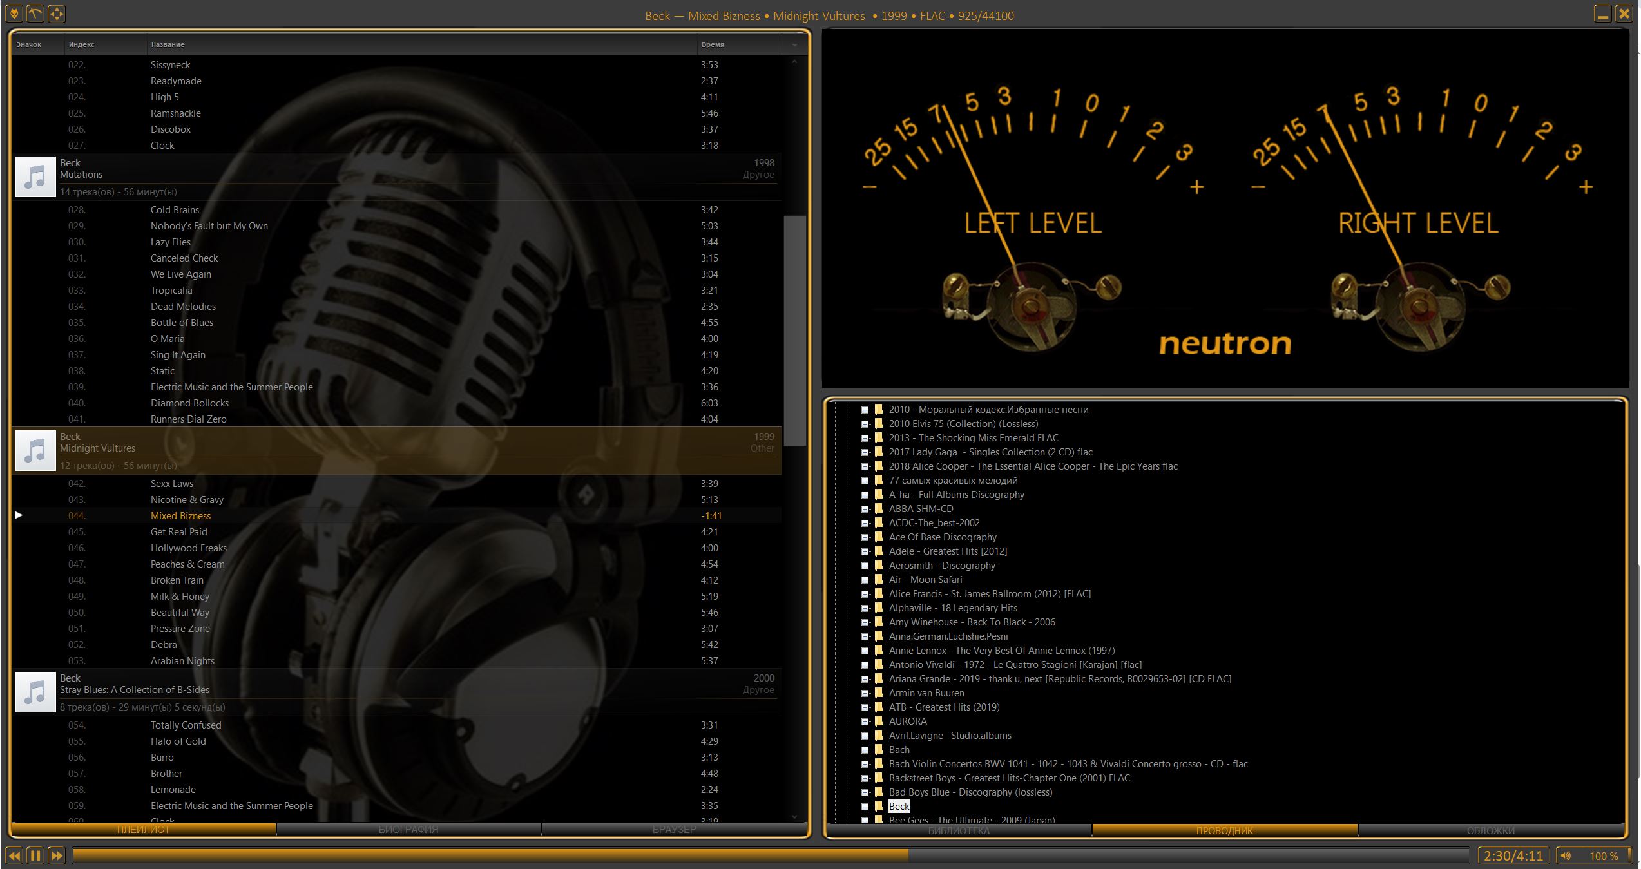Select the folder Alice Francis - St. James Ballroom

click(990, 593)
